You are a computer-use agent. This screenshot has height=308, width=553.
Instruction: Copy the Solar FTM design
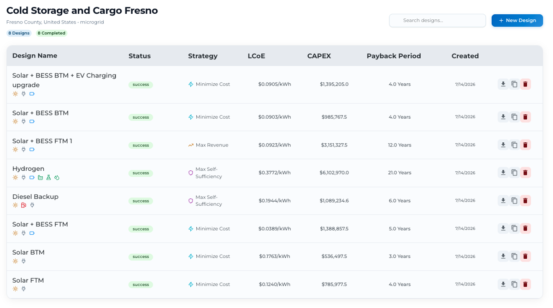tap(514, 285)
